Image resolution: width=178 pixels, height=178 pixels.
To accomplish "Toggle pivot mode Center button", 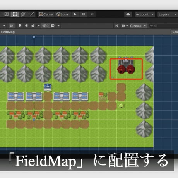I will pyautogui.click(x=46, y=14).
